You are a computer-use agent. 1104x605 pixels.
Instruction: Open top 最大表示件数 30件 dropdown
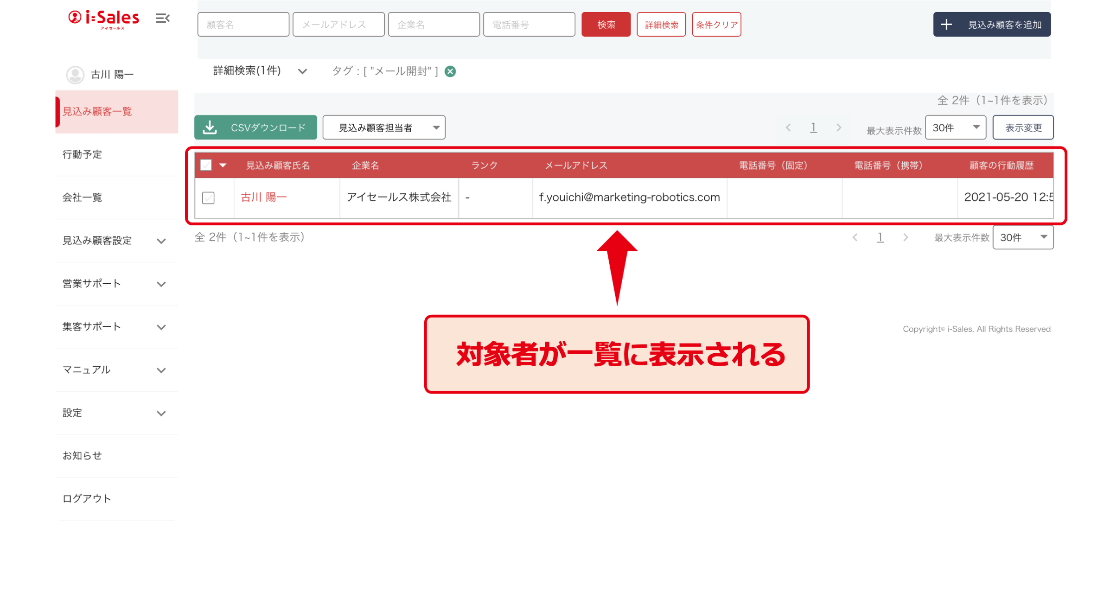tap(955, 127)
